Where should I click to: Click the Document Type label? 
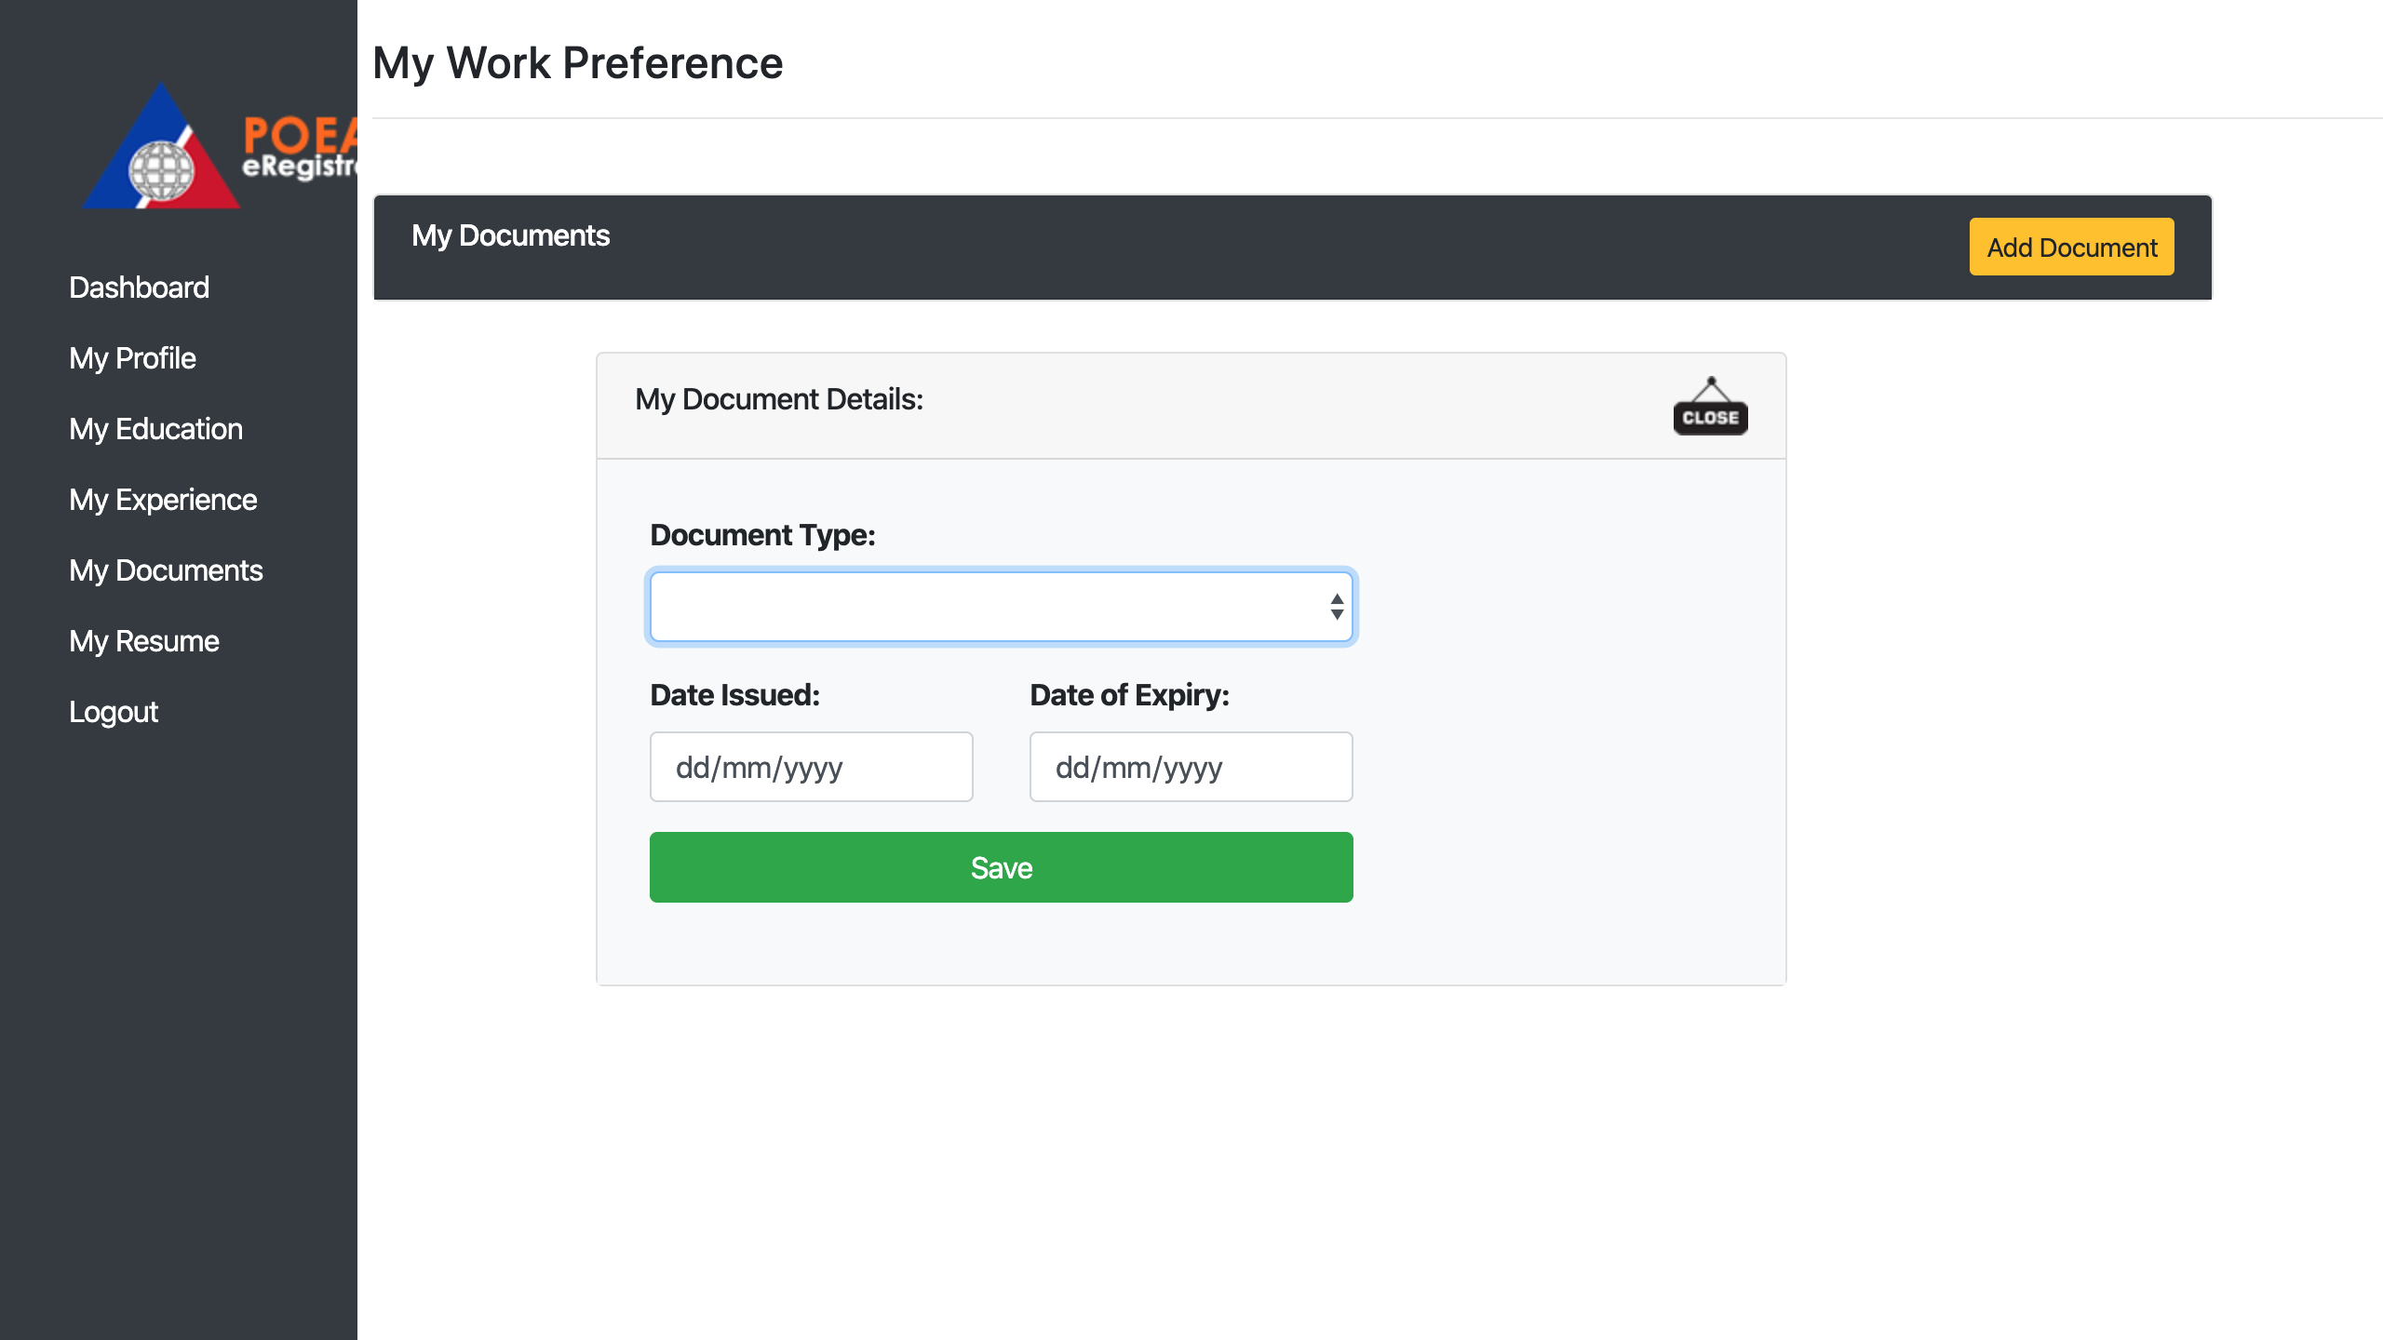761,535
